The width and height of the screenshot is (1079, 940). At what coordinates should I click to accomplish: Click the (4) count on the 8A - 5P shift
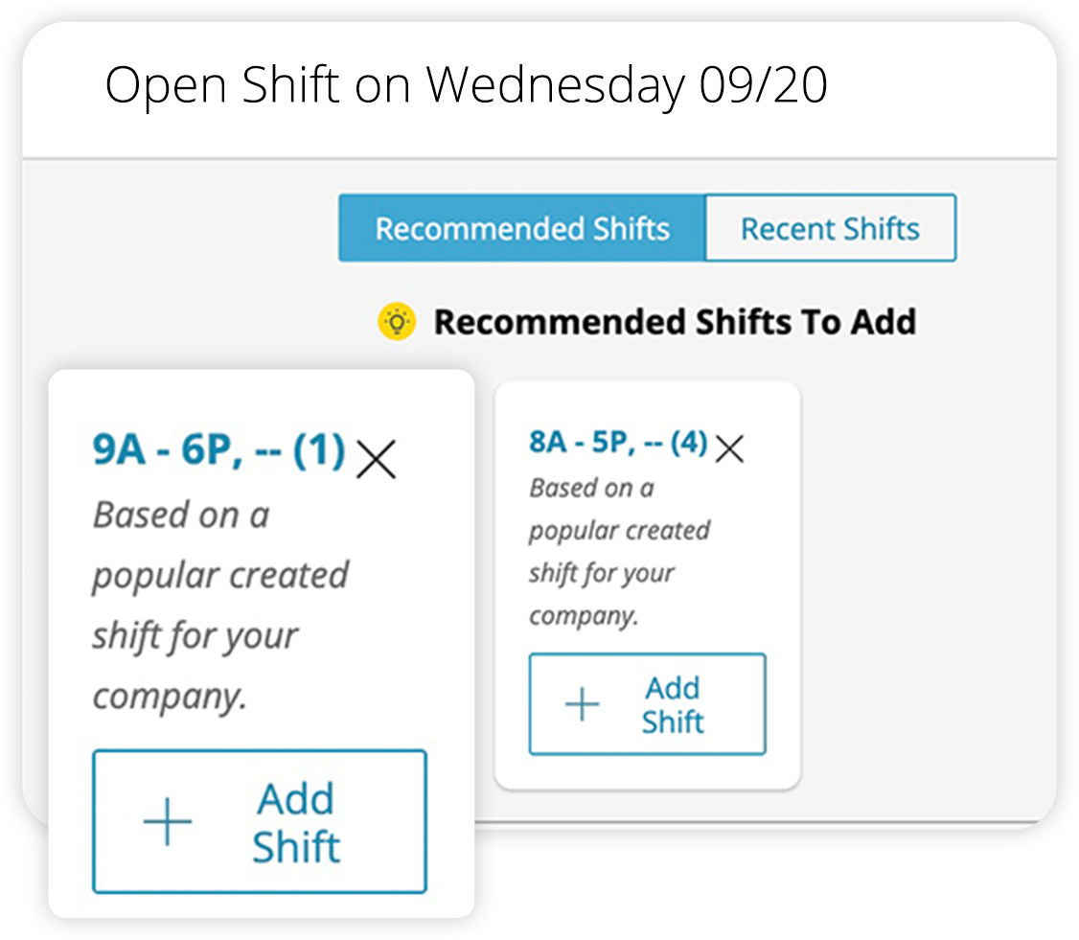689,442
